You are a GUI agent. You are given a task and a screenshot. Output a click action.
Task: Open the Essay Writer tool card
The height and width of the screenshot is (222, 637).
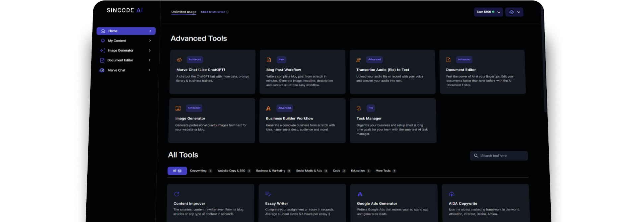(302, 204)
